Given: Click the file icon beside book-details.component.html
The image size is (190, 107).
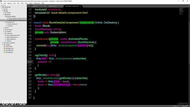Looking at the screenshot, I should [8, 18].
